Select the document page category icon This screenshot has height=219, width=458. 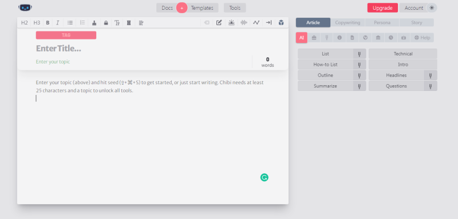[352, 38]
